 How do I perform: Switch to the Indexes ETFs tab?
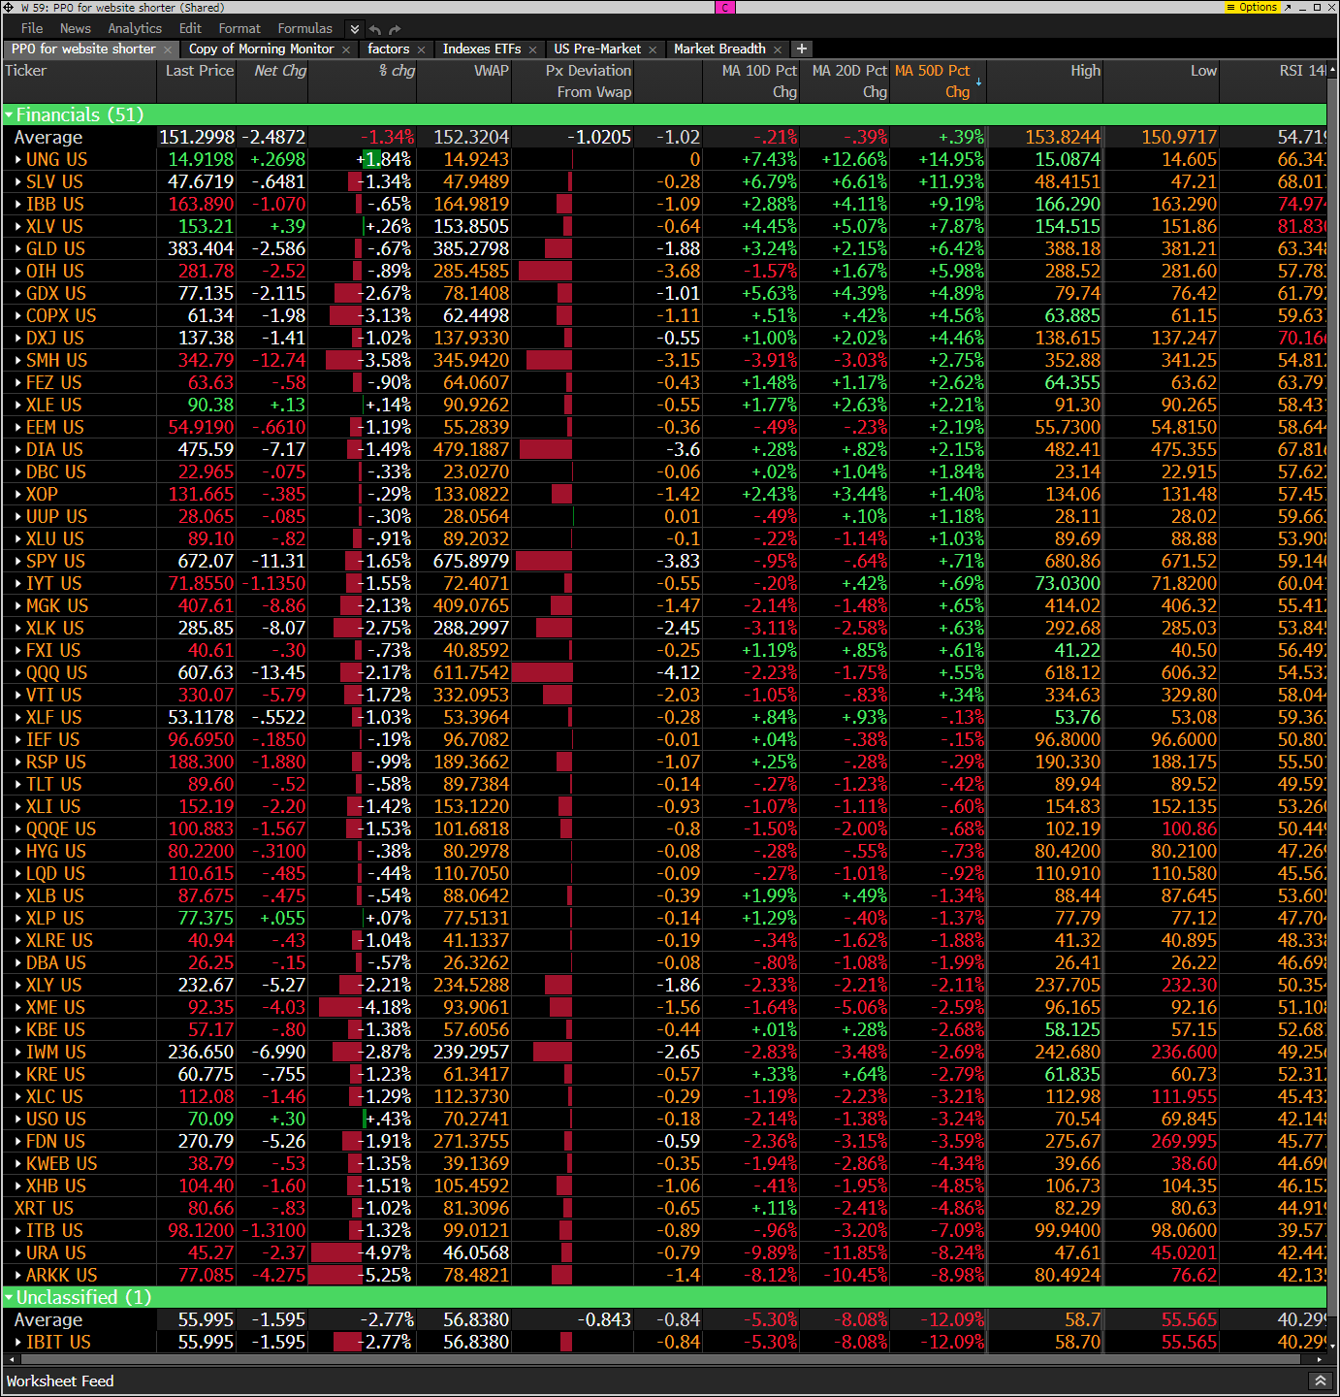(481, 49)
